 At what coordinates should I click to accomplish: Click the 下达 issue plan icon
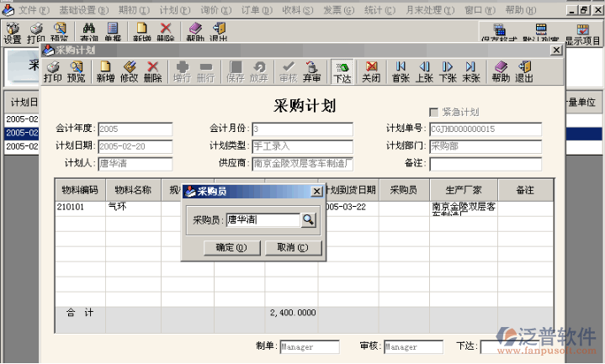point(342,71)
